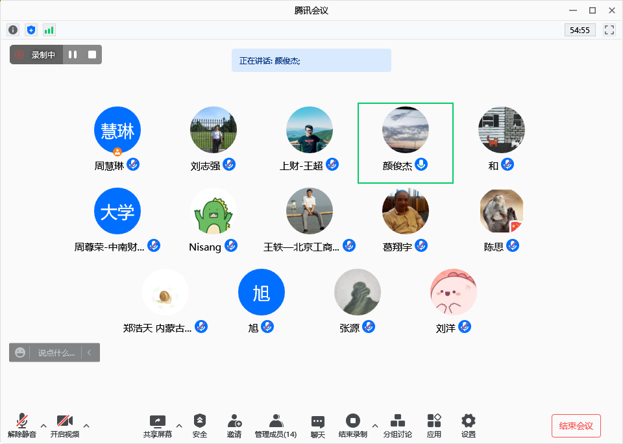Expand recording options arrow beside 结束录制
The height and width of the screenshot is (444, 623).
[374, 425]
